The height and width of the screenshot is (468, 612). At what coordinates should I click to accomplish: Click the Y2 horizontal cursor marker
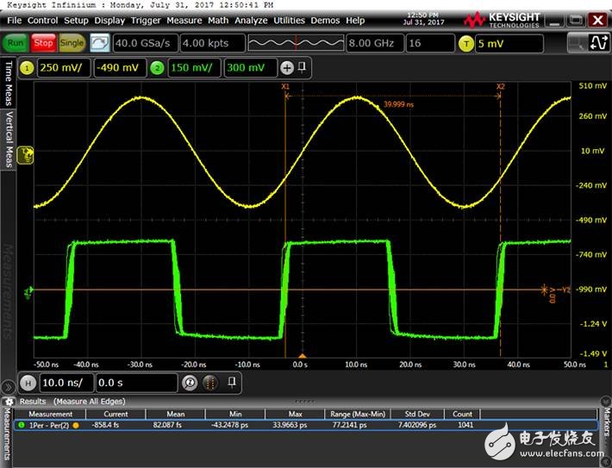point(565,290)
